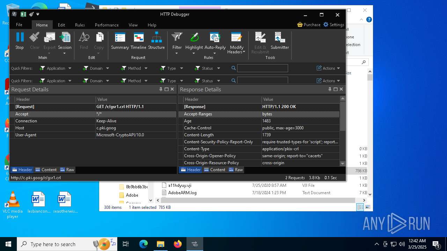Click the Task View taskbar icon
Viewport: 447px width, 251px height.
pos(126,244)
